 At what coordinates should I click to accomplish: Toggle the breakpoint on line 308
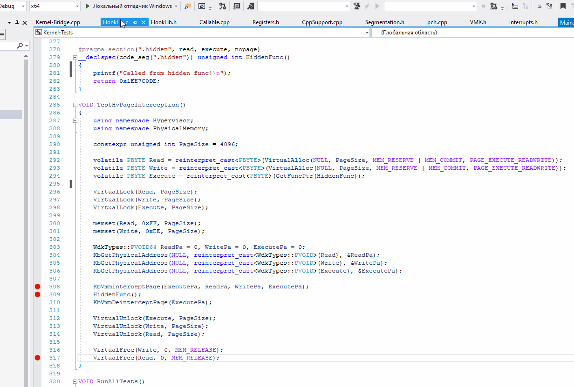point(37,286)
